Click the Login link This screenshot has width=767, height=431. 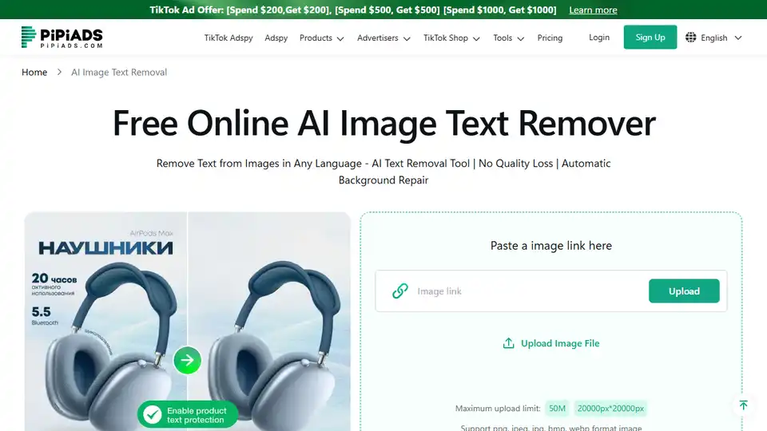599,38
